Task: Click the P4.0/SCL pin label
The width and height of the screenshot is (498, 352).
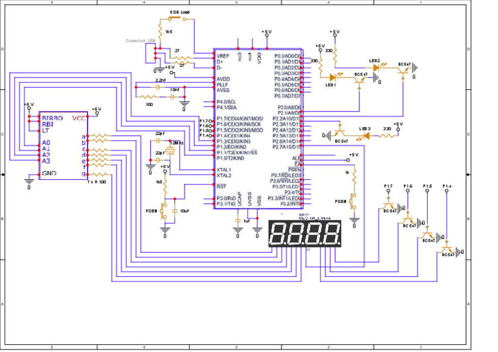Action: [x=226, y=102]
